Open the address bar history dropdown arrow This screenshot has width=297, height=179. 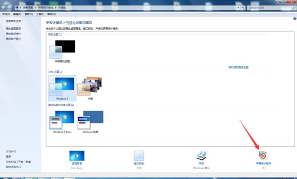click(x=238, y=8)
